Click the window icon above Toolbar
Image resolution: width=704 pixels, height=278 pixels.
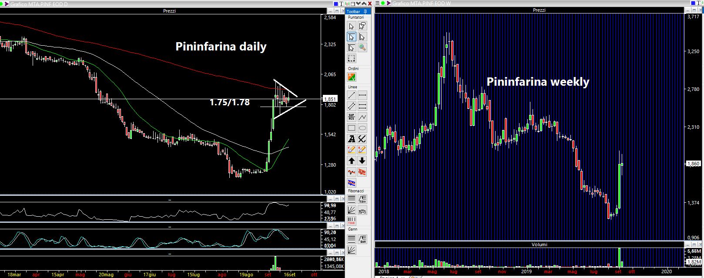353,3
